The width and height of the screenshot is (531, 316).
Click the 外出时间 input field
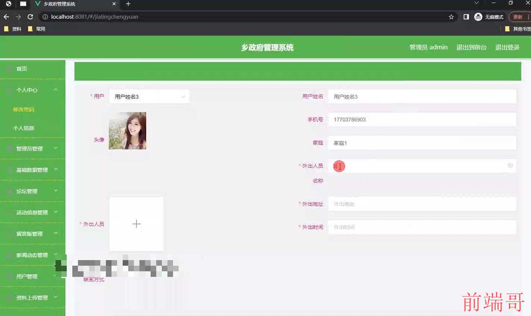(422, 227)
